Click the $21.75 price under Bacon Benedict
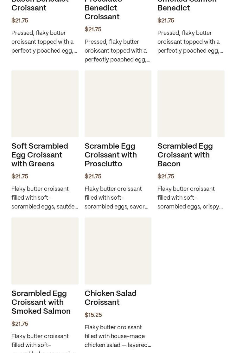This screenshot has height=353, width=236. click(x=20, y=20)
